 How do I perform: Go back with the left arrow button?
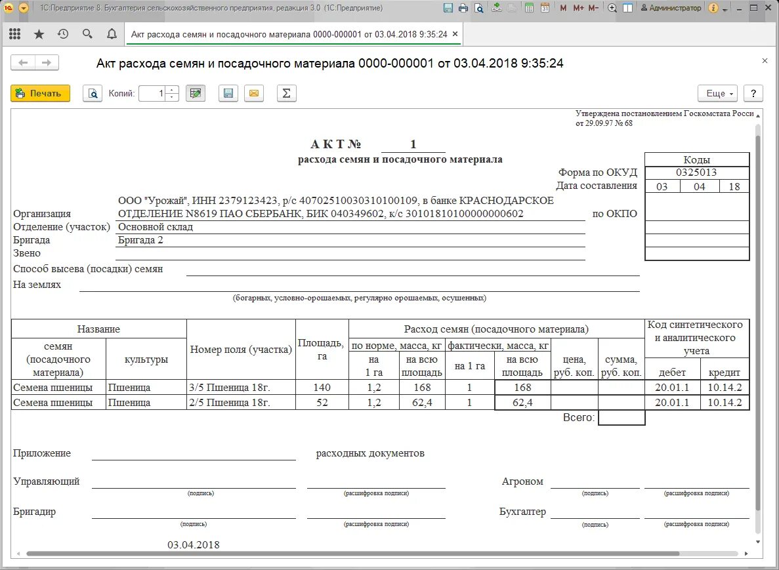point(23,62)
